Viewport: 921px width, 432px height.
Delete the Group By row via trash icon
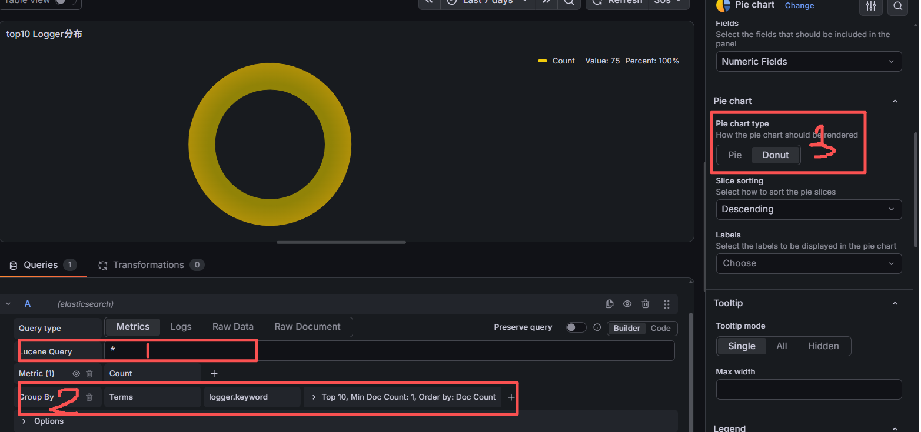(x=89, y=397)
